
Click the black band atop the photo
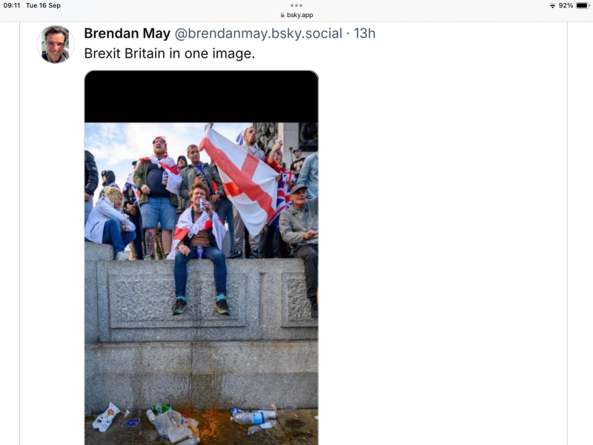pos(201,96)
